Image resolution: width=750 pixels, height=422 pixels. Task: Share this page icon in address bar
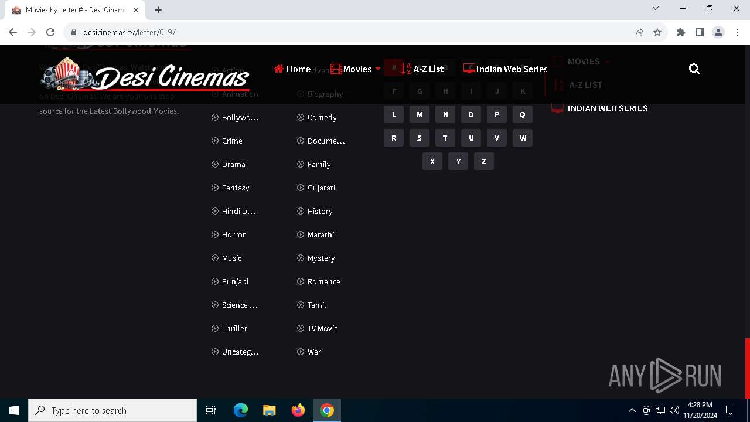point(639,32)
